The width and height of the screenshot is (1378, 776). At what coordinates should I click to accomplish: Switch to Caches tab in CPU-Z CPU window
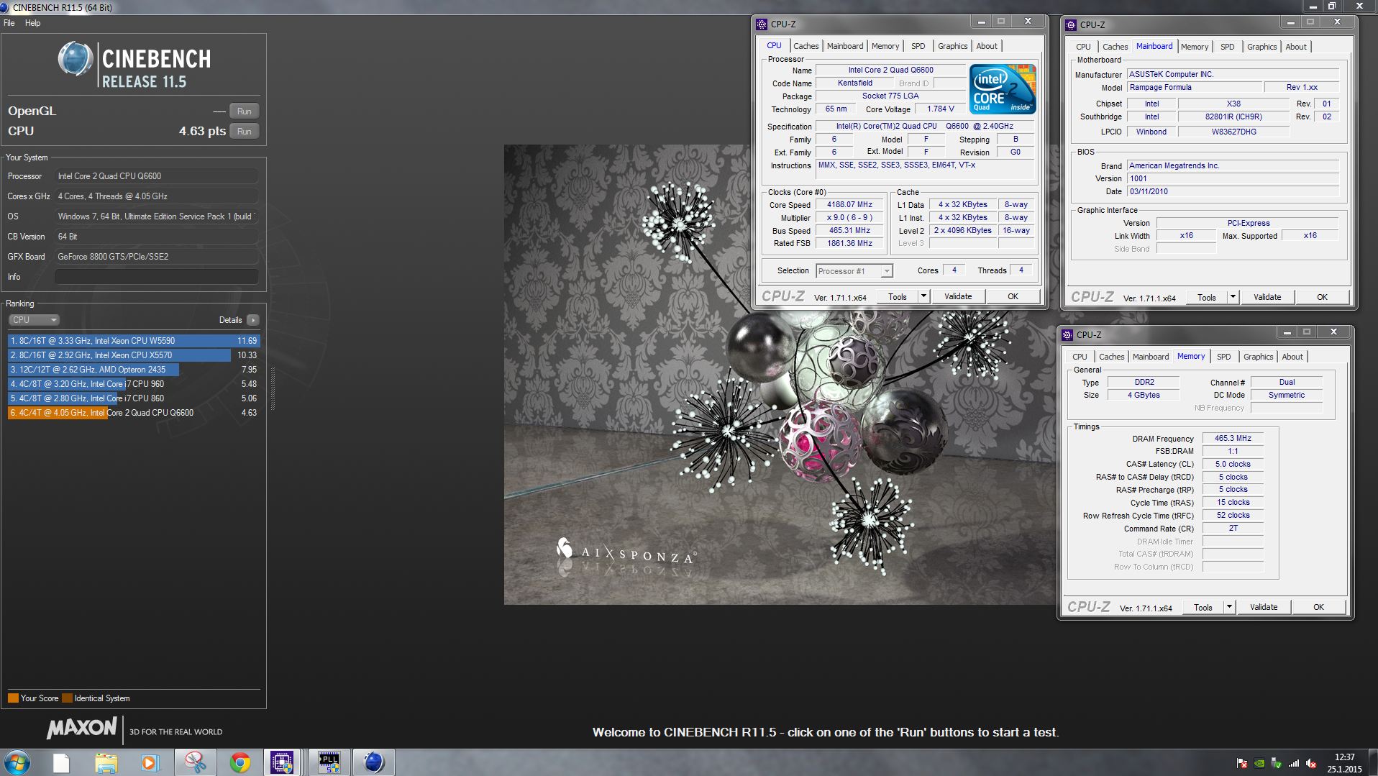click(806, 46)
